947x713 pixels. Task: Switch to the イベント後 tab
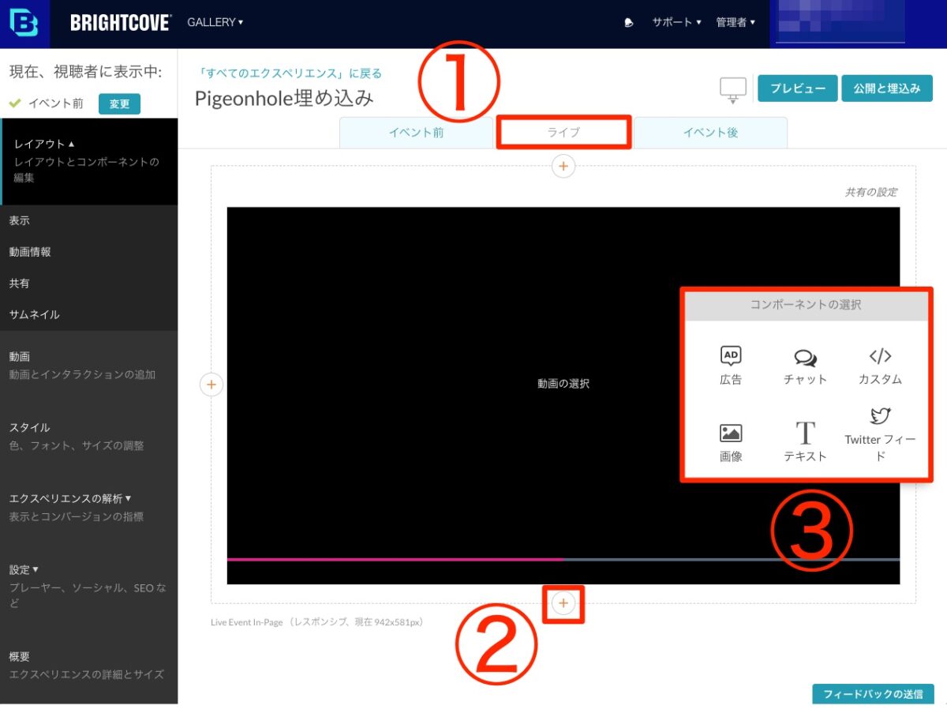point(710,133)
